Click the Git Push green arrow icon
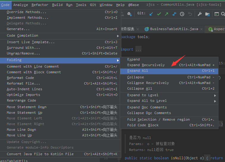The height and width of the screenshot is (162, 225). [x=167, y=14]
